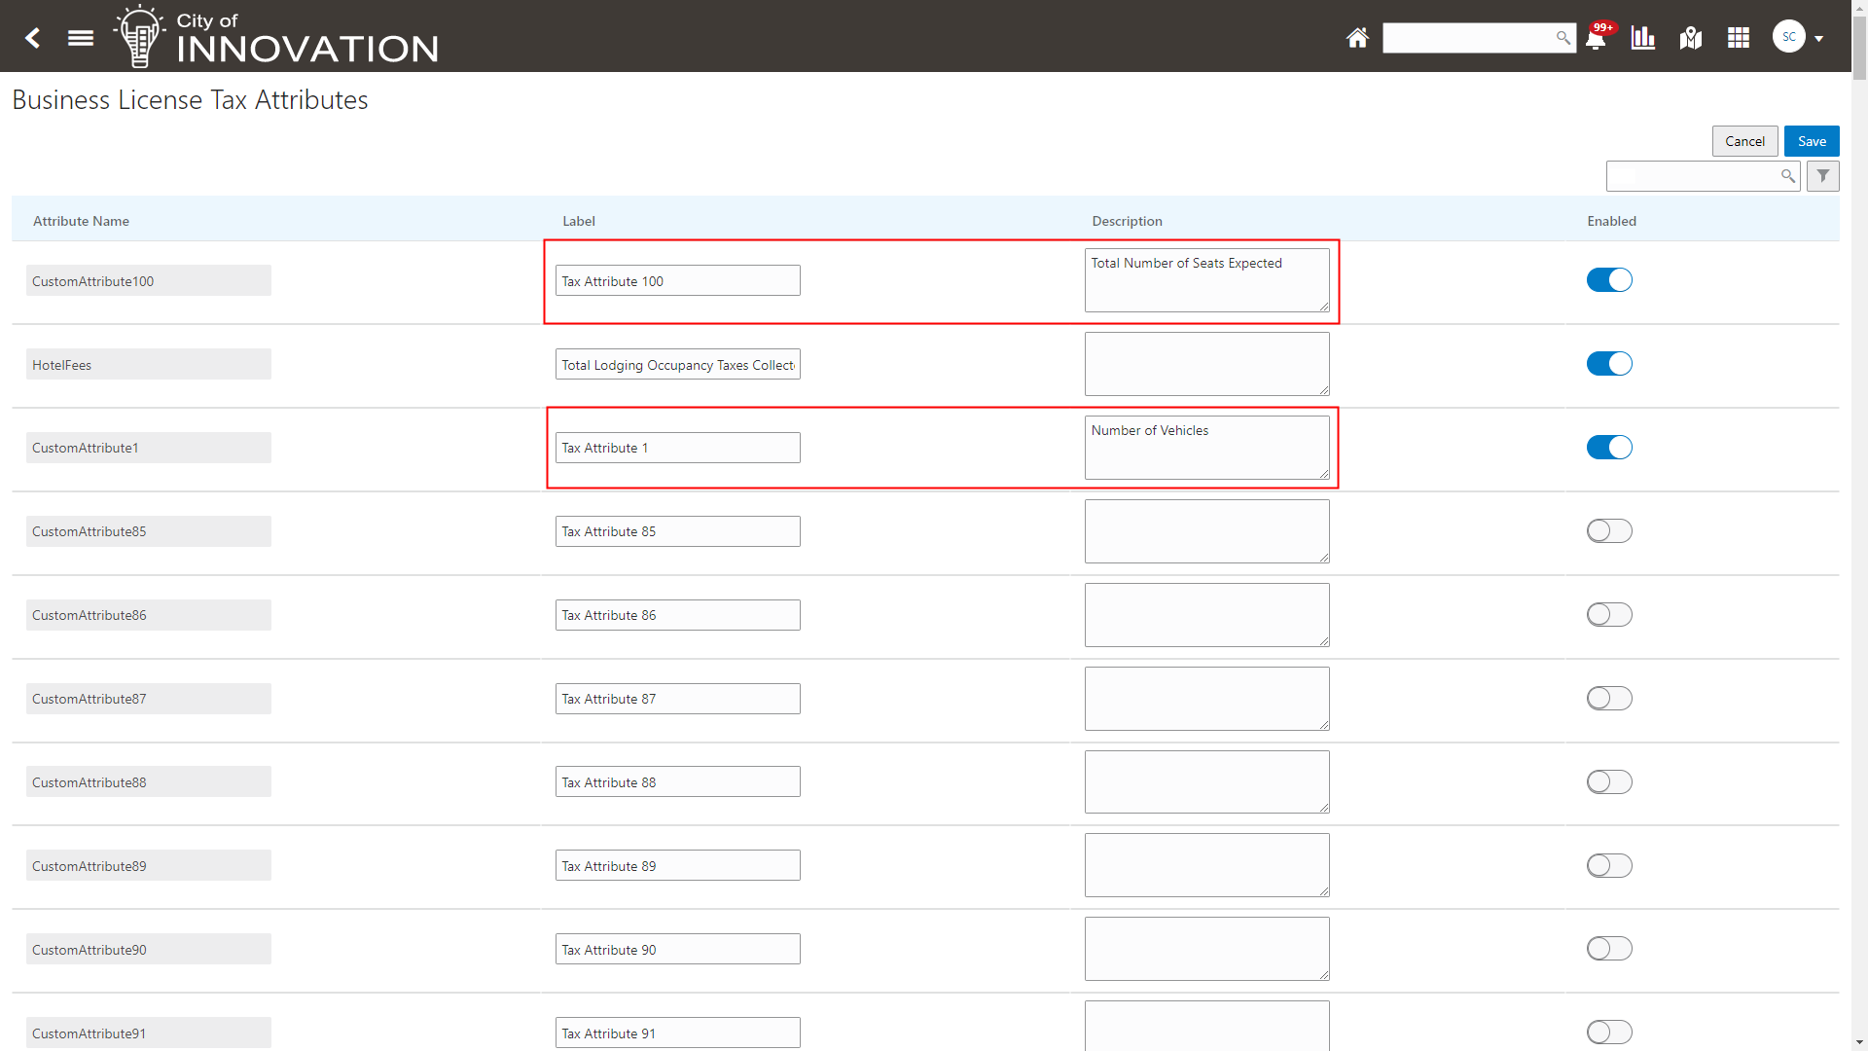Click the down arrow on vertical scrollbar
Screen dimensions: 1868x1051
(1859, 1042)
